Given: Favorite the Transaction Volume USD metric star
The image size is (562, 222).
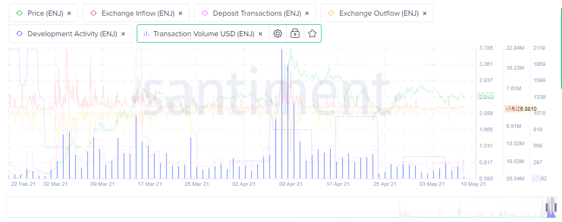Looking at the screenshot, I should [312, 33].
